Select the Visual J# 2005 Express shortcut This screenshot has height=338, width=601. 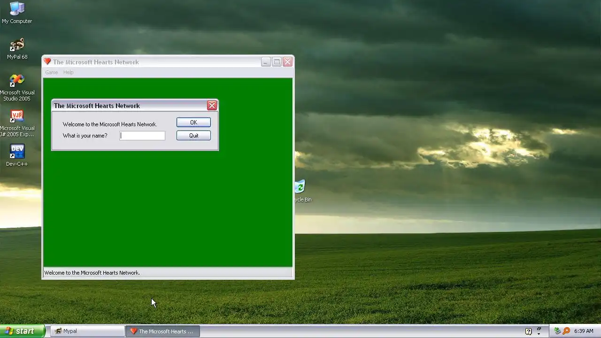17,124
